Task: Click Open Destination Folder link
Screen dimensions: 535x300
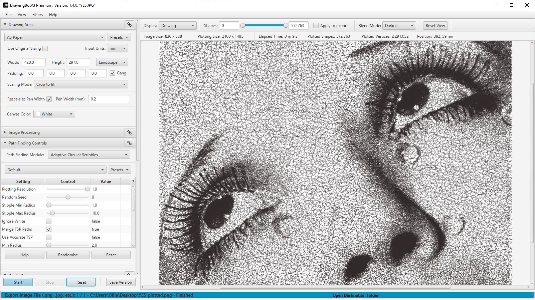Action: (x=355, y=295)
